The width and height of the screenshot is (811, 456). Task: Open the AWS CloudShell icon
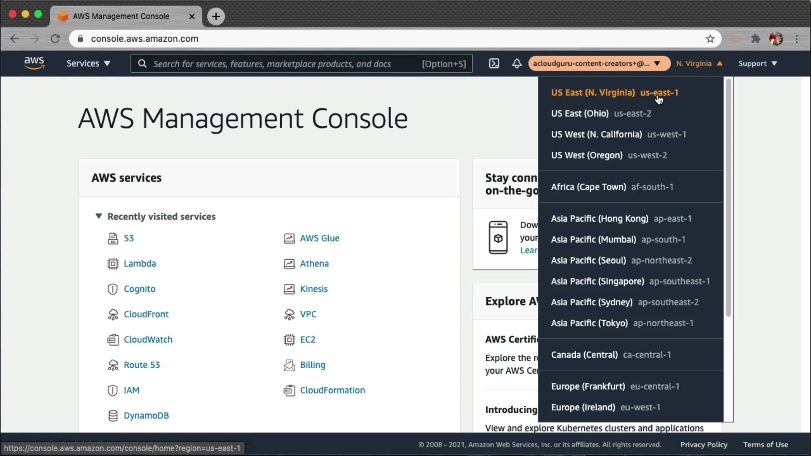(494, 63)
